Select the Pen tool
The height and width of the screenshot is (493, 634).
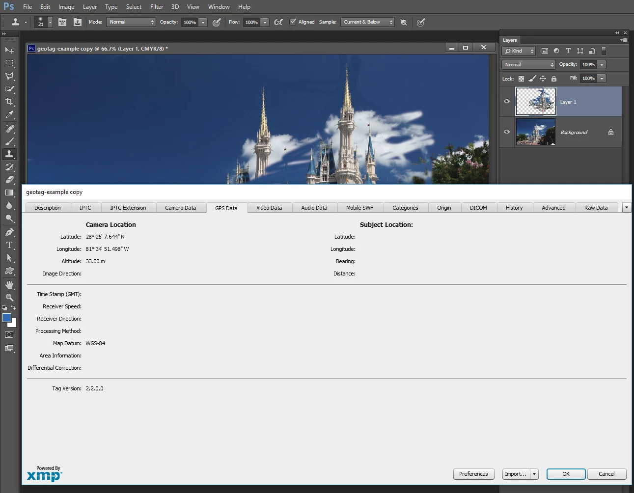coord(9,232)
